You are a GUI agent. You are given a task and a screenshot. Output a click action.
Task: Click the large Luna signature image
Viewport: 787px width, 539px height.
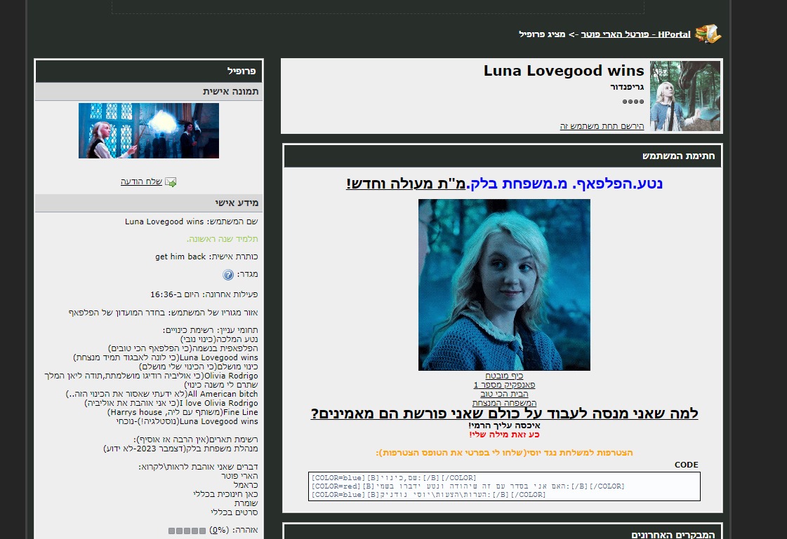504,285
